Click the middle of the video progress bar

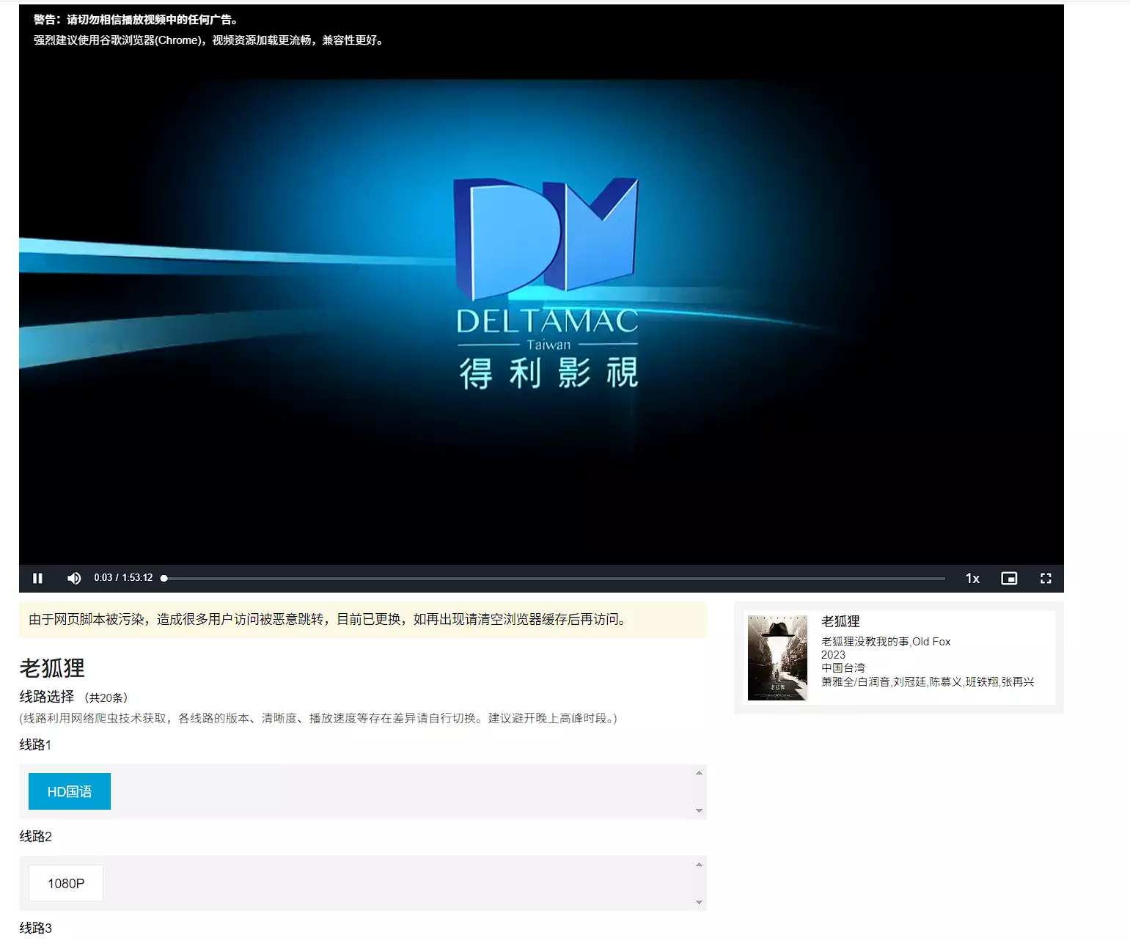(x=554, y=579)
